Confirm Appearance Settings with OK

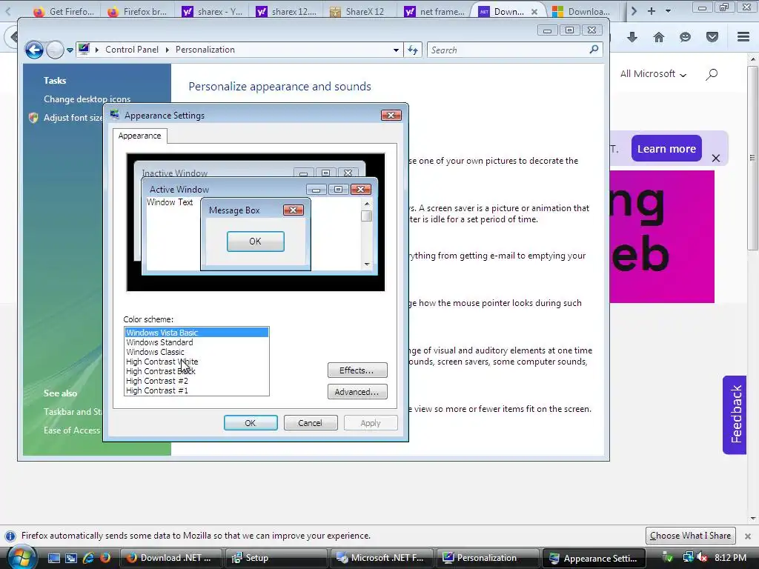251,423
